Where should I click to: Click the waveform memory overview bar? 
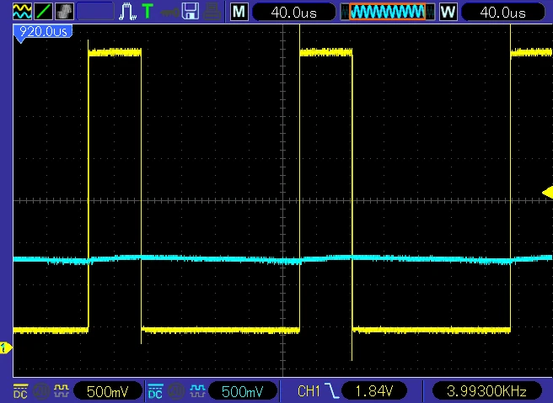[x=388, y=12]
